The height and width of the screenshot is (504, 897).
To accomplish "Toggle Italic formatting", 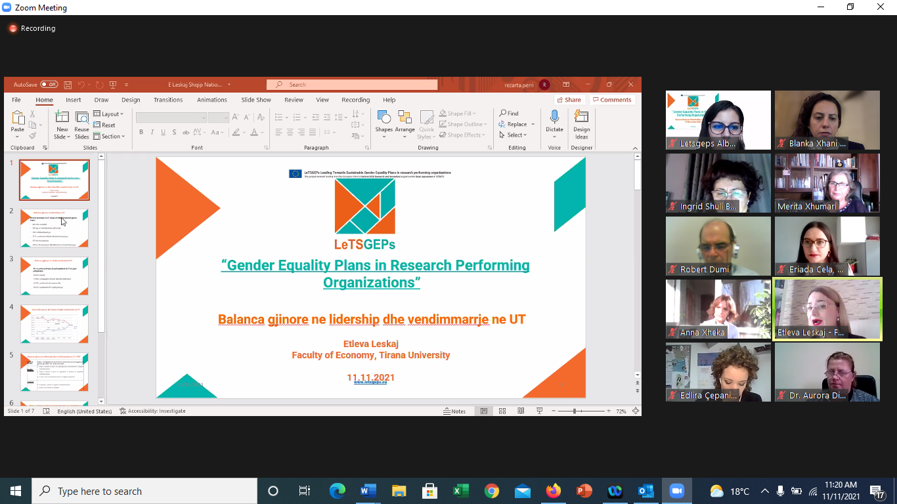I will (152, 133).
